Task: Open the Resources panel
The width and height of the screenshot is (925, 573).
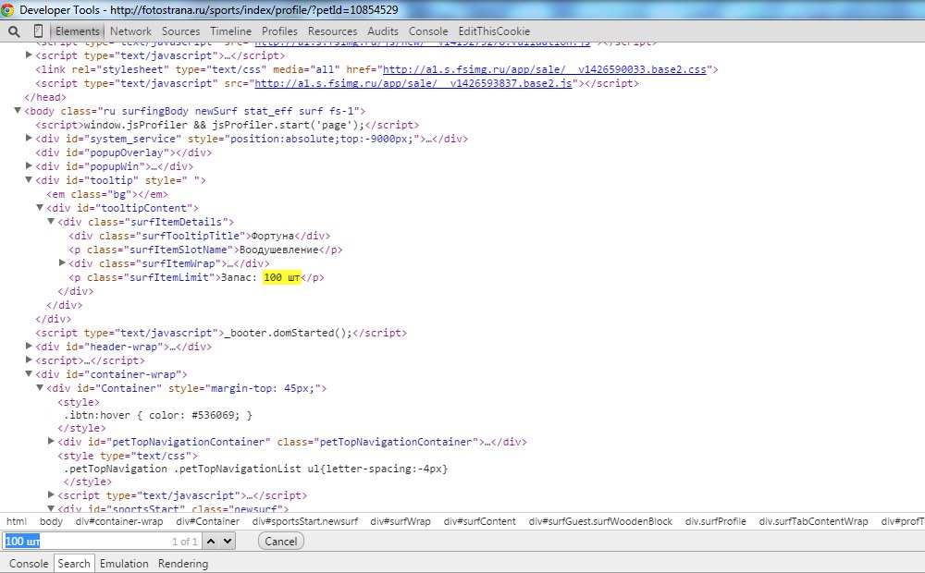Action: (332, 31)
